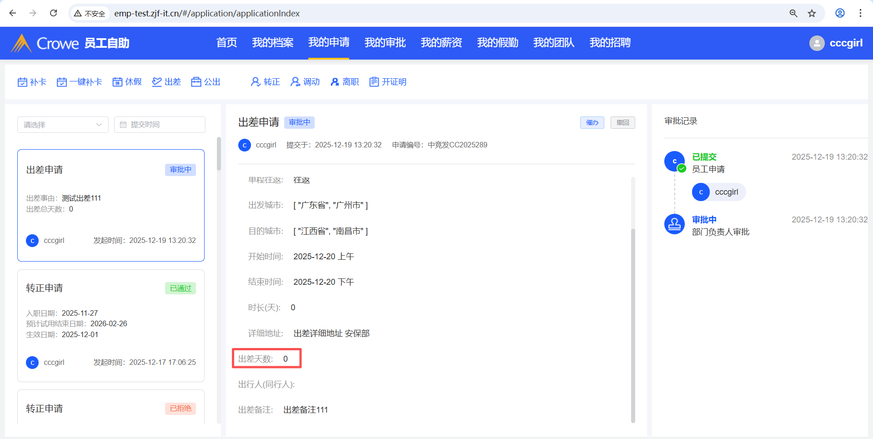Open the browser zoom magnifier icon
The image size is (873, 439).
click(793, 13)
